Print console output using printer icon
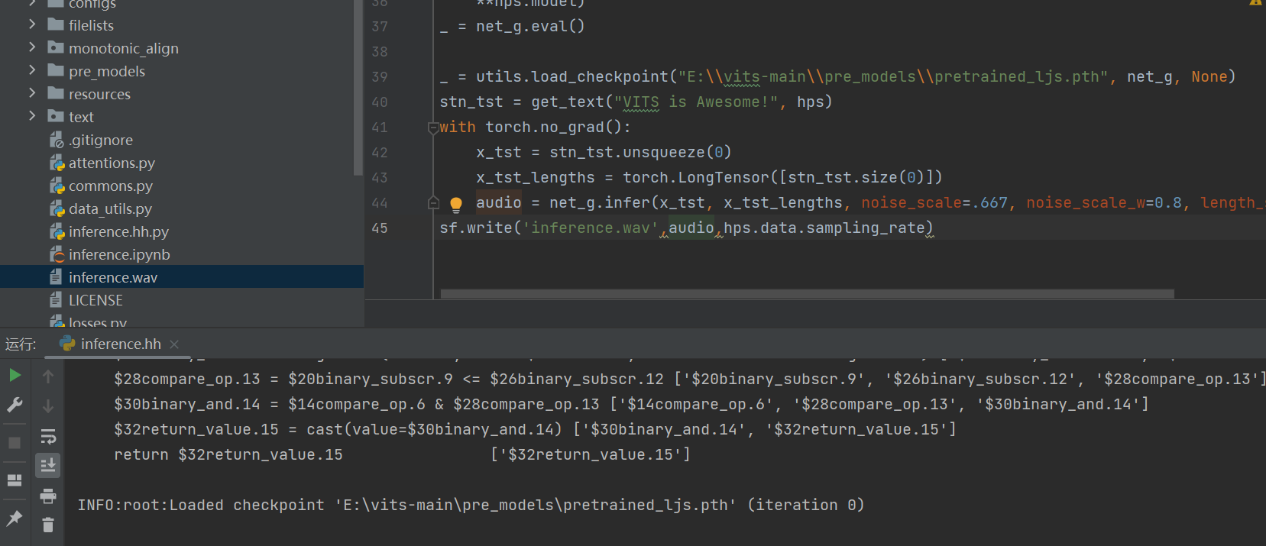 48,496
